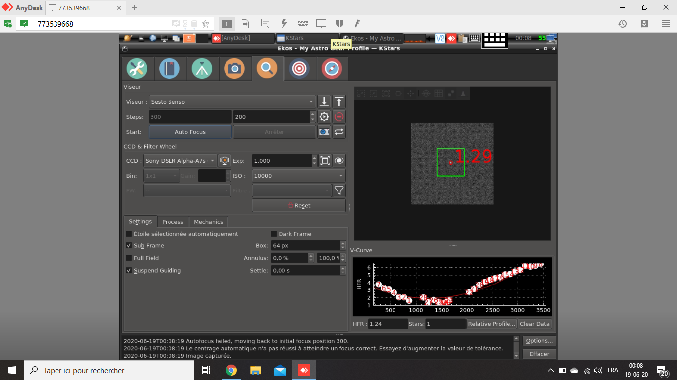Click Windows search box Taper ici pour rechercher
Viewport: 677px width, 380px height.
pyautogui.click(x=108, y=370)
